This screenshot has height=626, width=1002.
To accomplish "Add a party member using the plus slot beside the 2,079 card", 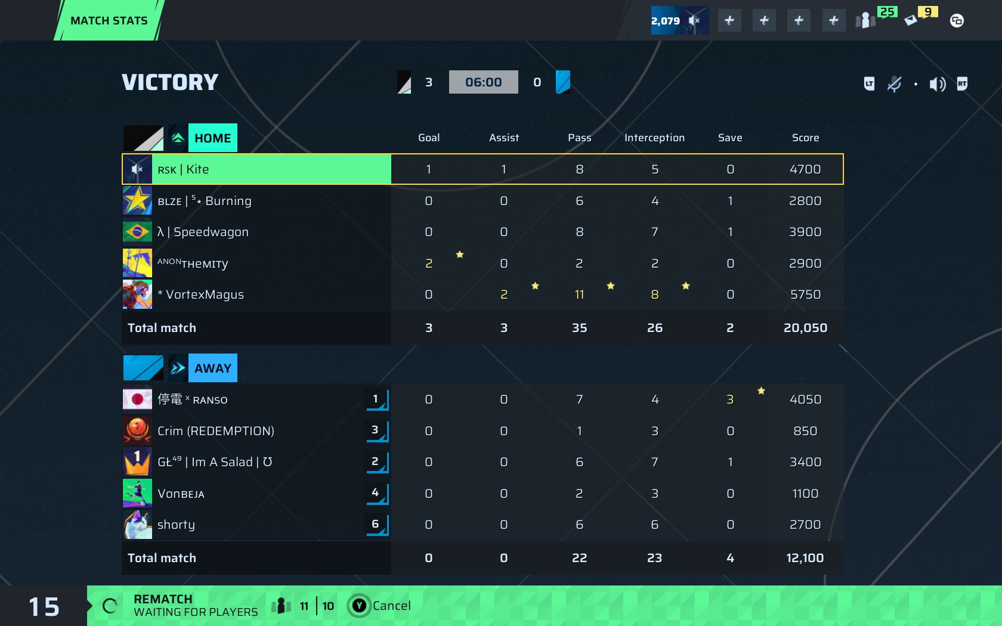I will click(729, 20).
